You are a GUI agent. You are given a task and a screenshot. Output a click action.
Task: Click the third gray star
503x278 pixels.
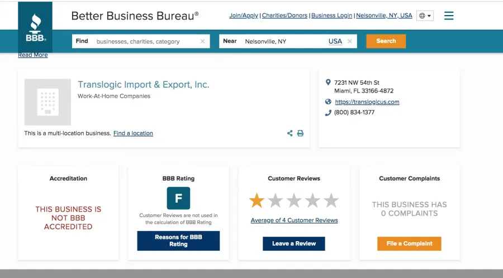tap(294, 201)
